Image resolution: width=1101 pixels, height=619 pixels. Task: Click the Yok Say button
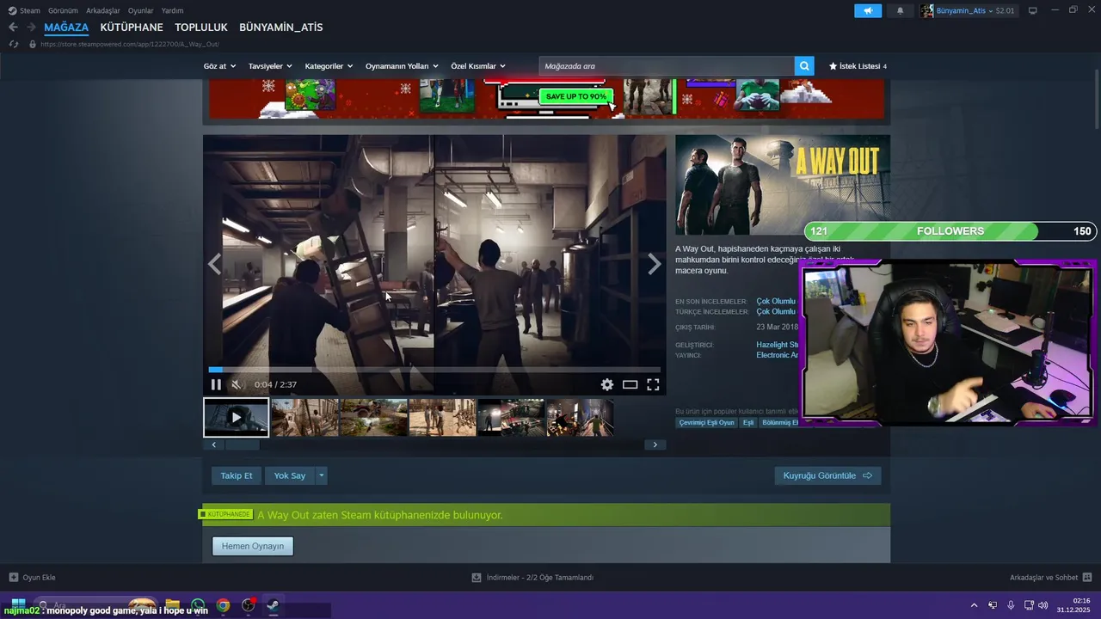pyautogui.click(x=290, y=475)
